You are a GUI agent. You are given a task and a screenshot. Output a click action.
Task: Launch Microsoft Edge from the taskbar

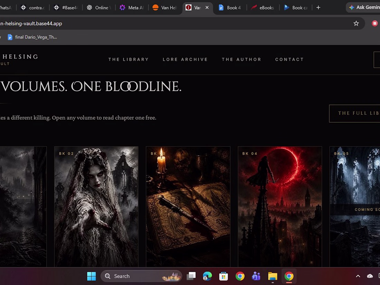(207, 276)
